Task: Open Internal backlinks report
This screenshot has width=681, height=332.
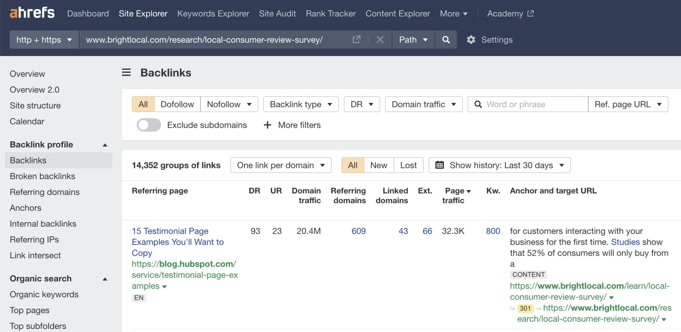Action: pyautogui.click(x=43, y=224)
